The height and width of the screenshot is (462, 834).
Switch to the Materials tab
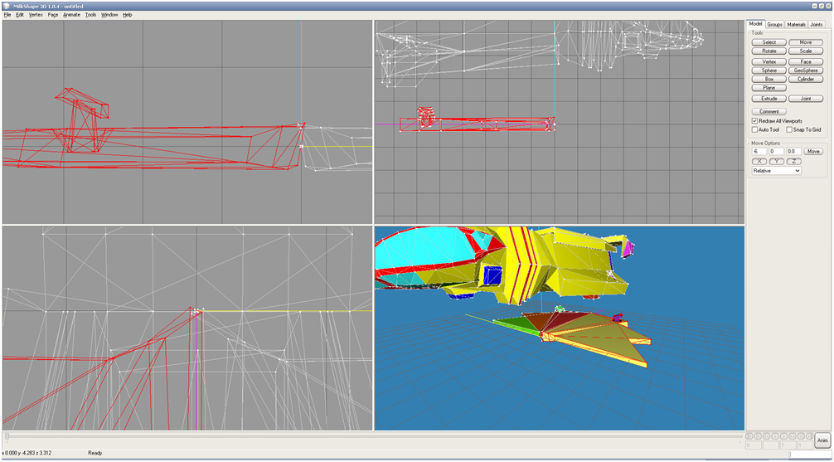796,25
